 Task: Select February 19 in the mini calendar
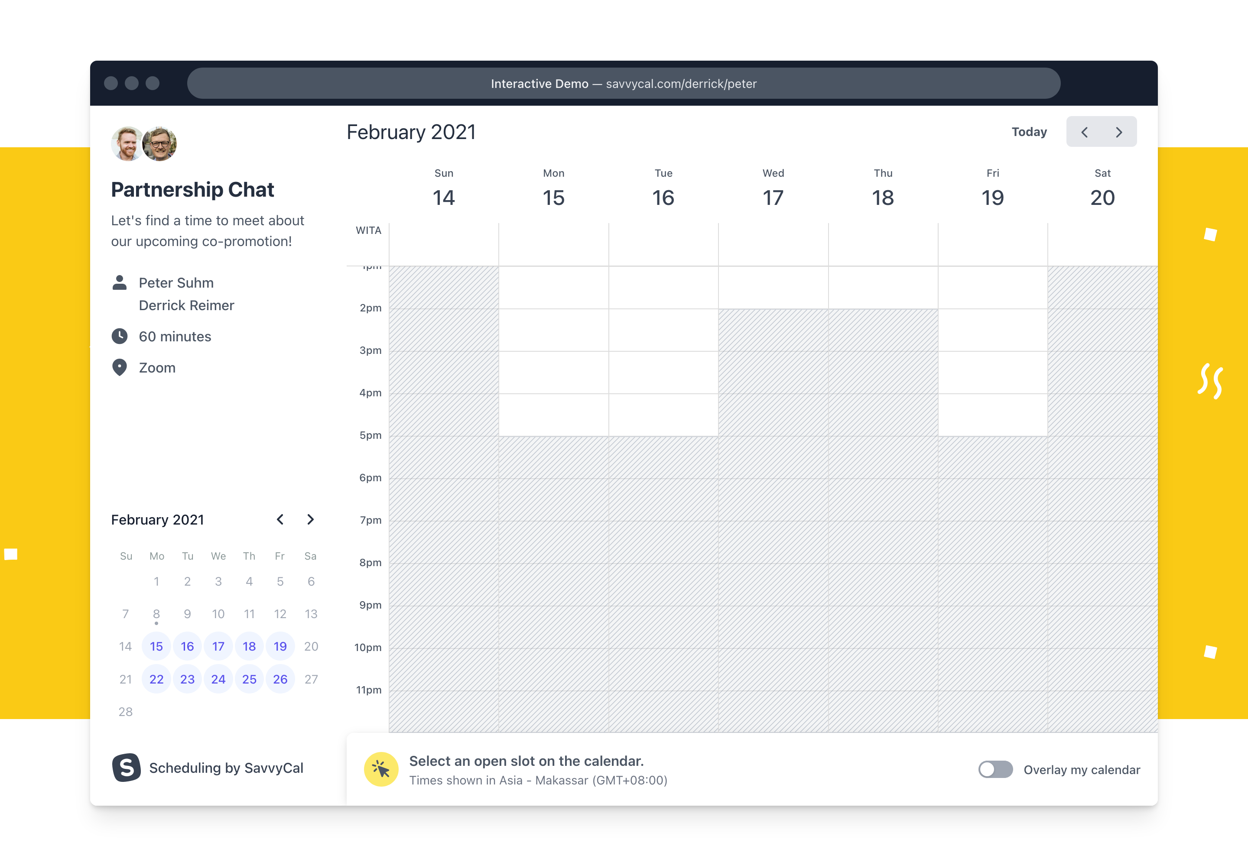(x=280, y=646)
